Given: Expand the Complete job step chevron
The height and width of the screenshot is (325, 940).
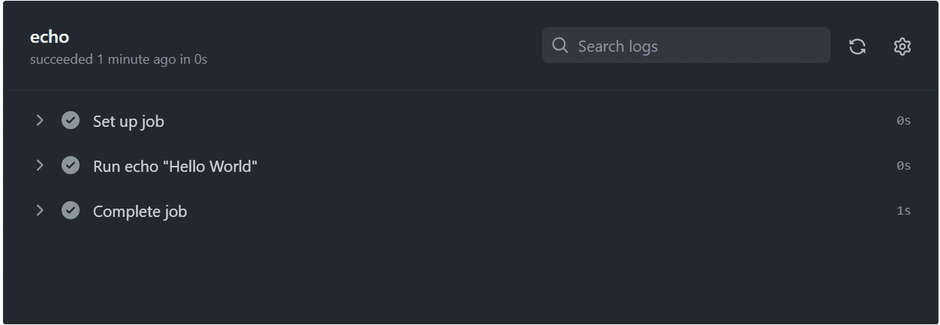Looking at the screenshot, I should [39, 211].
